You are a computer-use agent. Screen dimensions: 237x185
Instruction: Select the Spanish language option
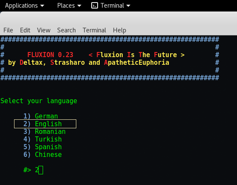click(43, 147)
